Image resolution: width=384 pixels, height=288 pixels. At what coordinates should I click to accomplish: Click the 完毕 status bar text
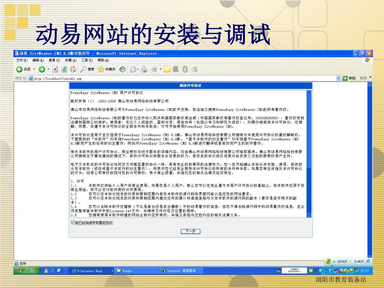(23, 264)
